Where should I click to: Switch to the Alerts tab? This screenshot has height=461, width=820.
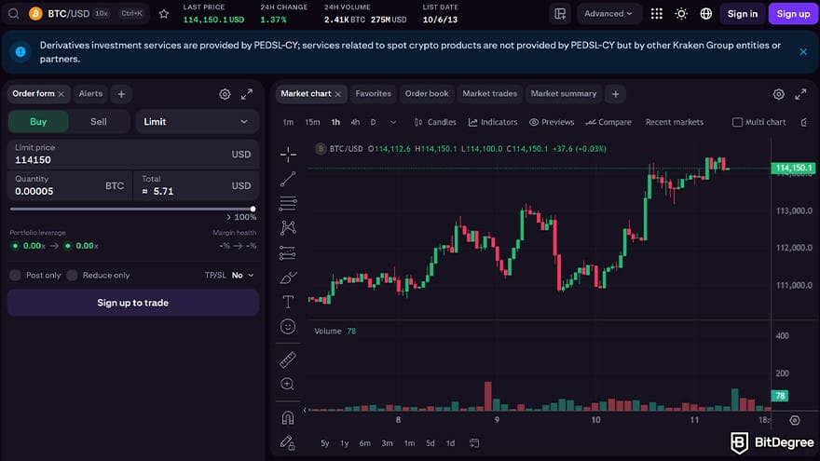point(90,94)
